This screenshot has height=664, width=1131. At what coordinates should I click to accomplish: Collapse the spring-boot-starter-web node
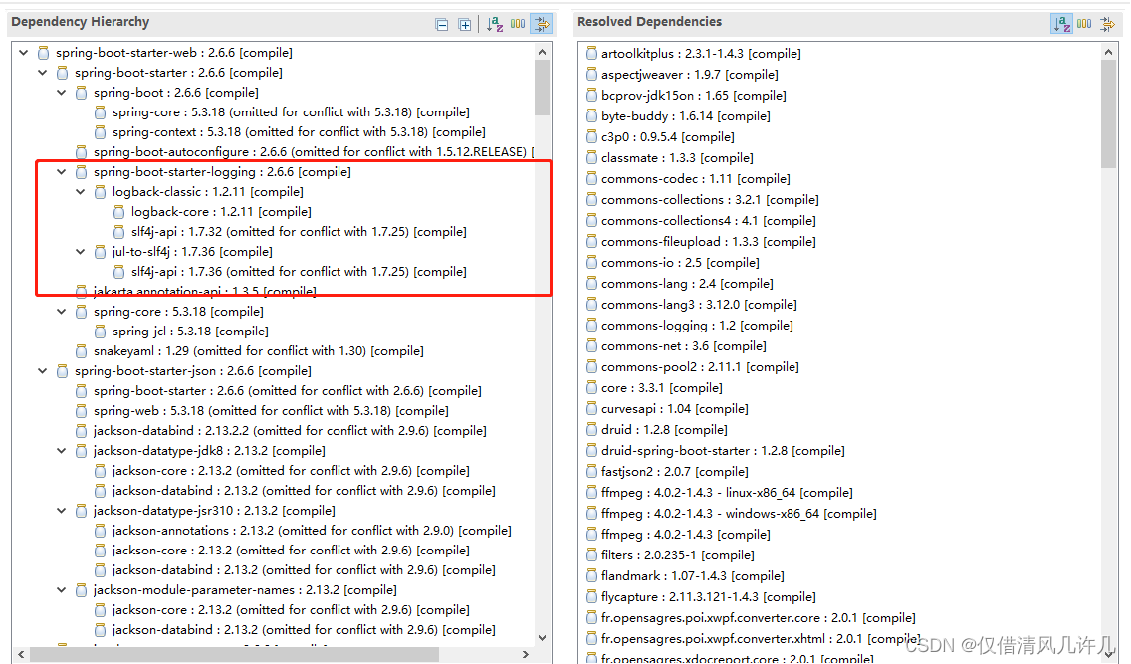click(24, 53)
